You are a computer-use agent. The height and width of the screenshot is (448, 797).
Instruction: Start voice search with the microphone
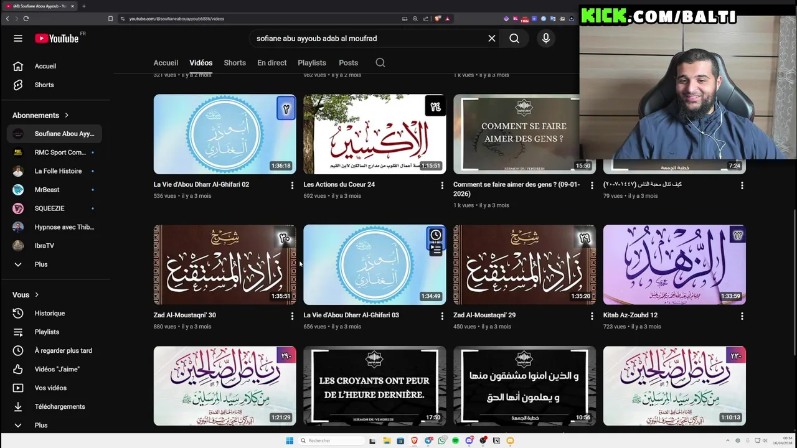point(546,39)
